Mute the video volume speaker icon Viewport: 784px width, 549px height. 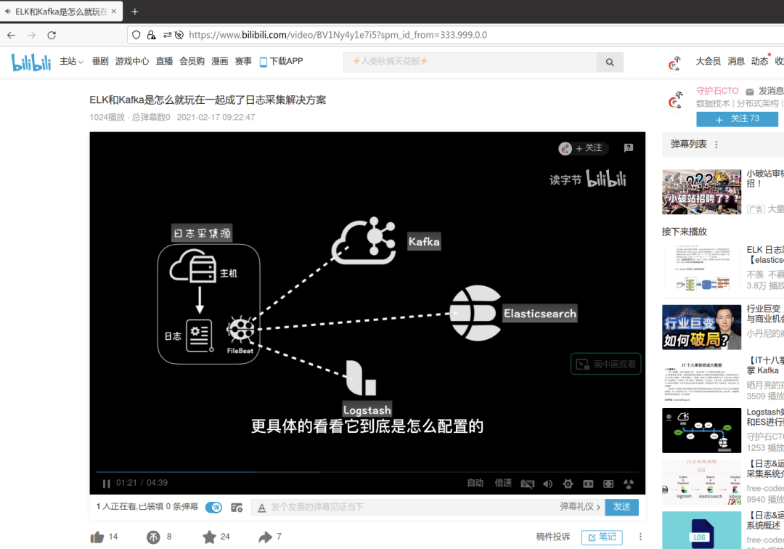(x=548, y=484)
